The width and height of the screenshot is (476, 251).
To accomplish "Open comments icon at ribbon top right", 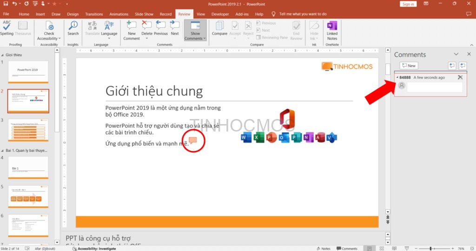I will (x=469, y=14).
